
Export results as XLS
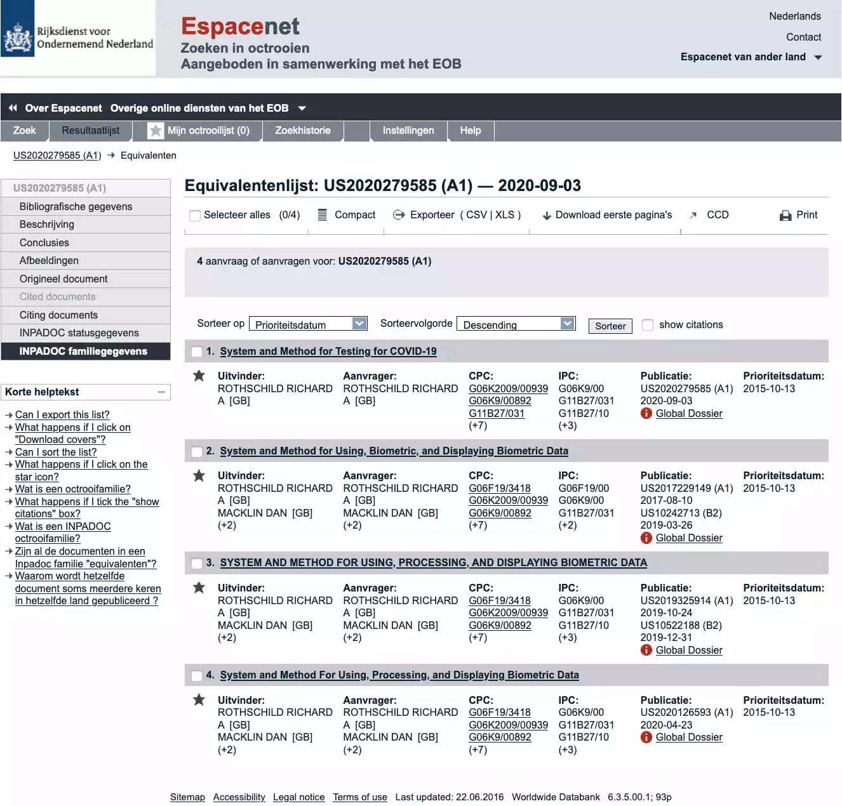tap(505, 215)
